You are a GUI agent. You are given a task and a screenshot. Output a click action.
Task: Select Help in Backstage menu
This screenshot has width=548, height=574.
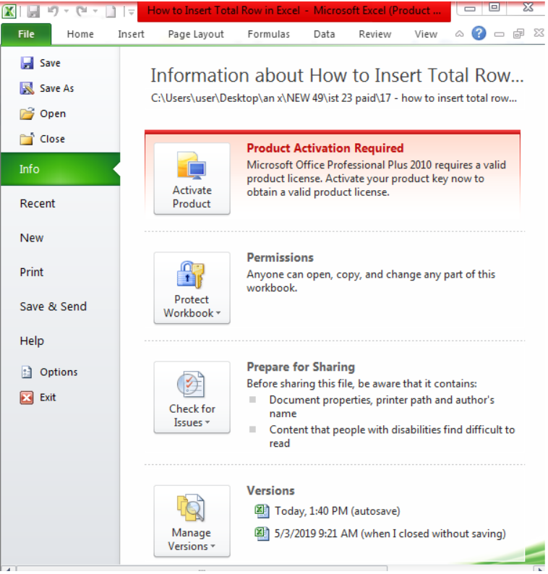tap(32, 341)
